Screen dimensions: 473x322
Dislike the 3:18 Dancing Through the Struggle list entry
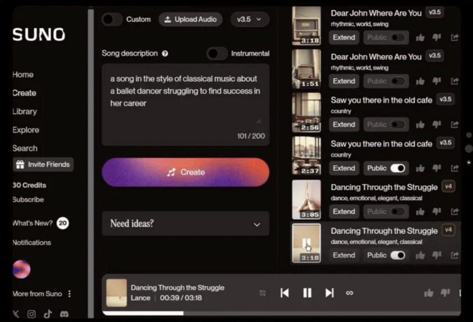(x=436, y=256)
